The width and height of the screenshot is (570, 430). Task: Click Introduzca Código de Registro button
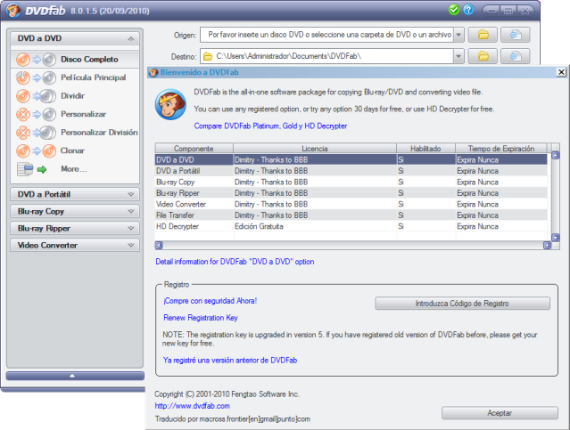click(462, 304)
